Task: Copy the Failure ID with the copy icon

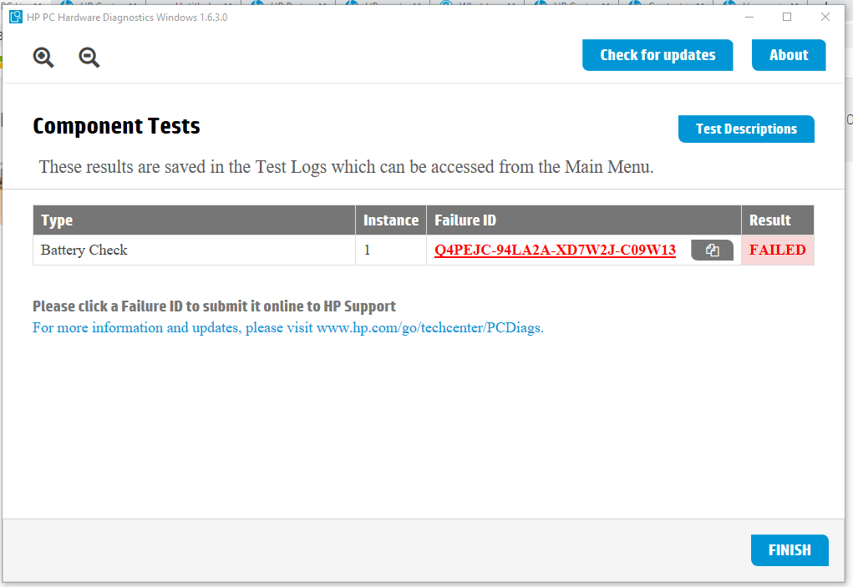Action: (x=712, y=250)
